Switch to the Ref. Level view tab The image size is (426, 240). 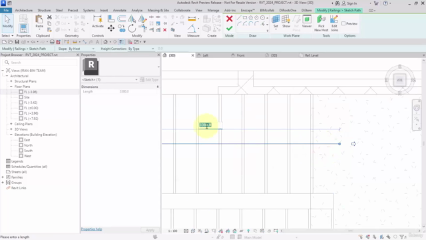312,55
